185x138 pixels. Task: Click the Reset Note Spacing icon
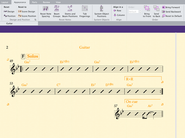[x=46, y=9]
